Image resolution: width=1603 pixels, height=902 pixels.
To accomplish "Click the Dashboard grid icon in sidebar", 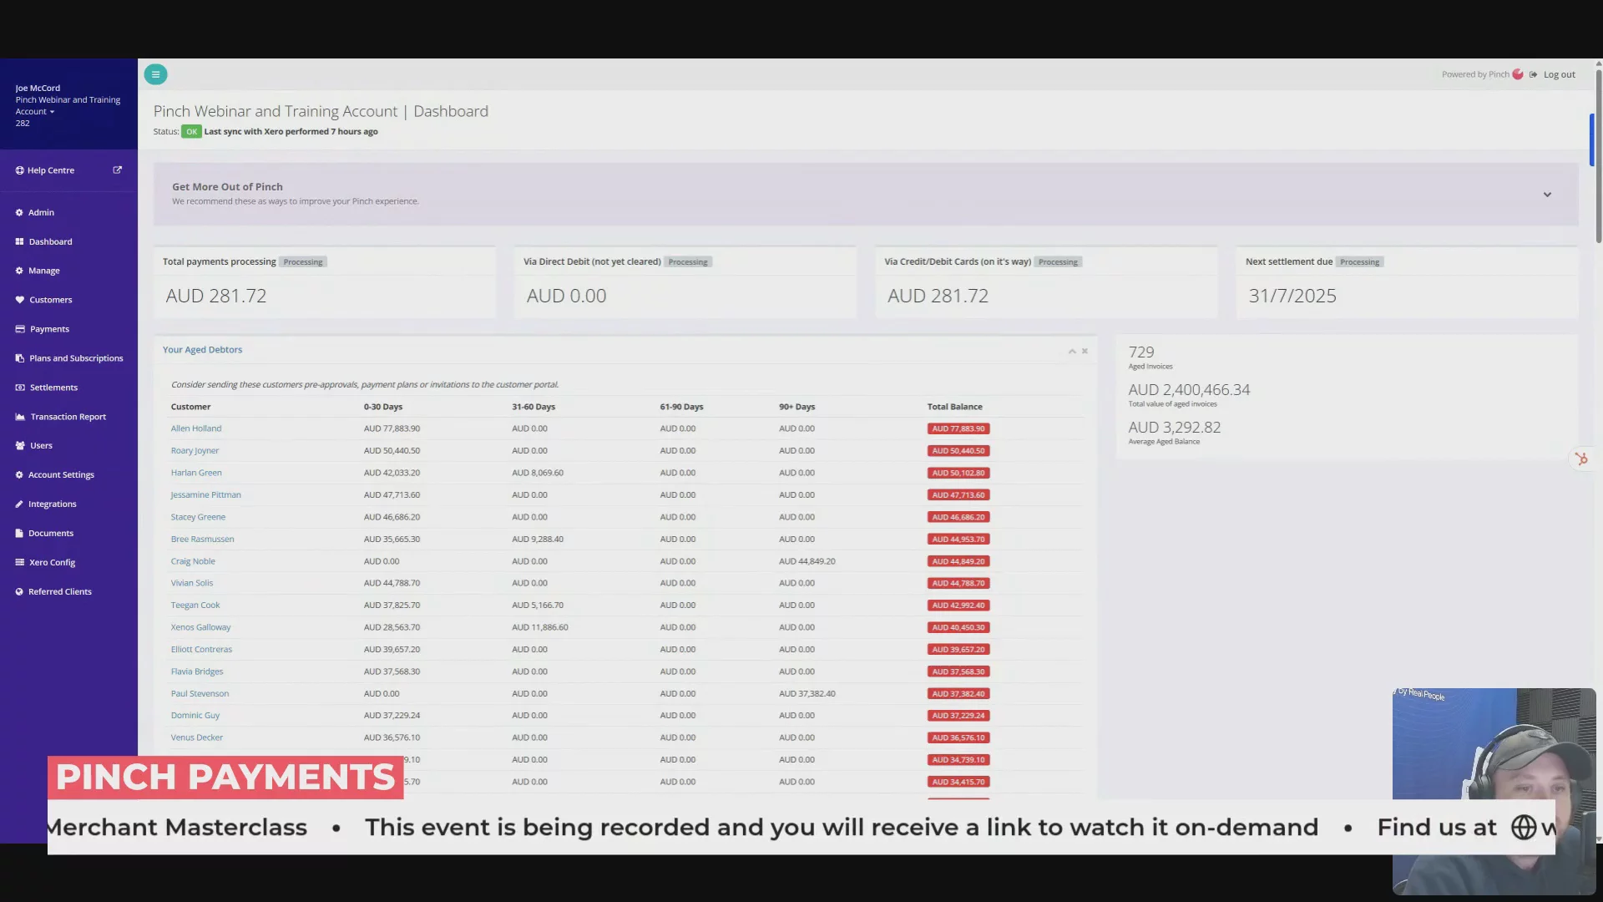I will click(19, 242).
